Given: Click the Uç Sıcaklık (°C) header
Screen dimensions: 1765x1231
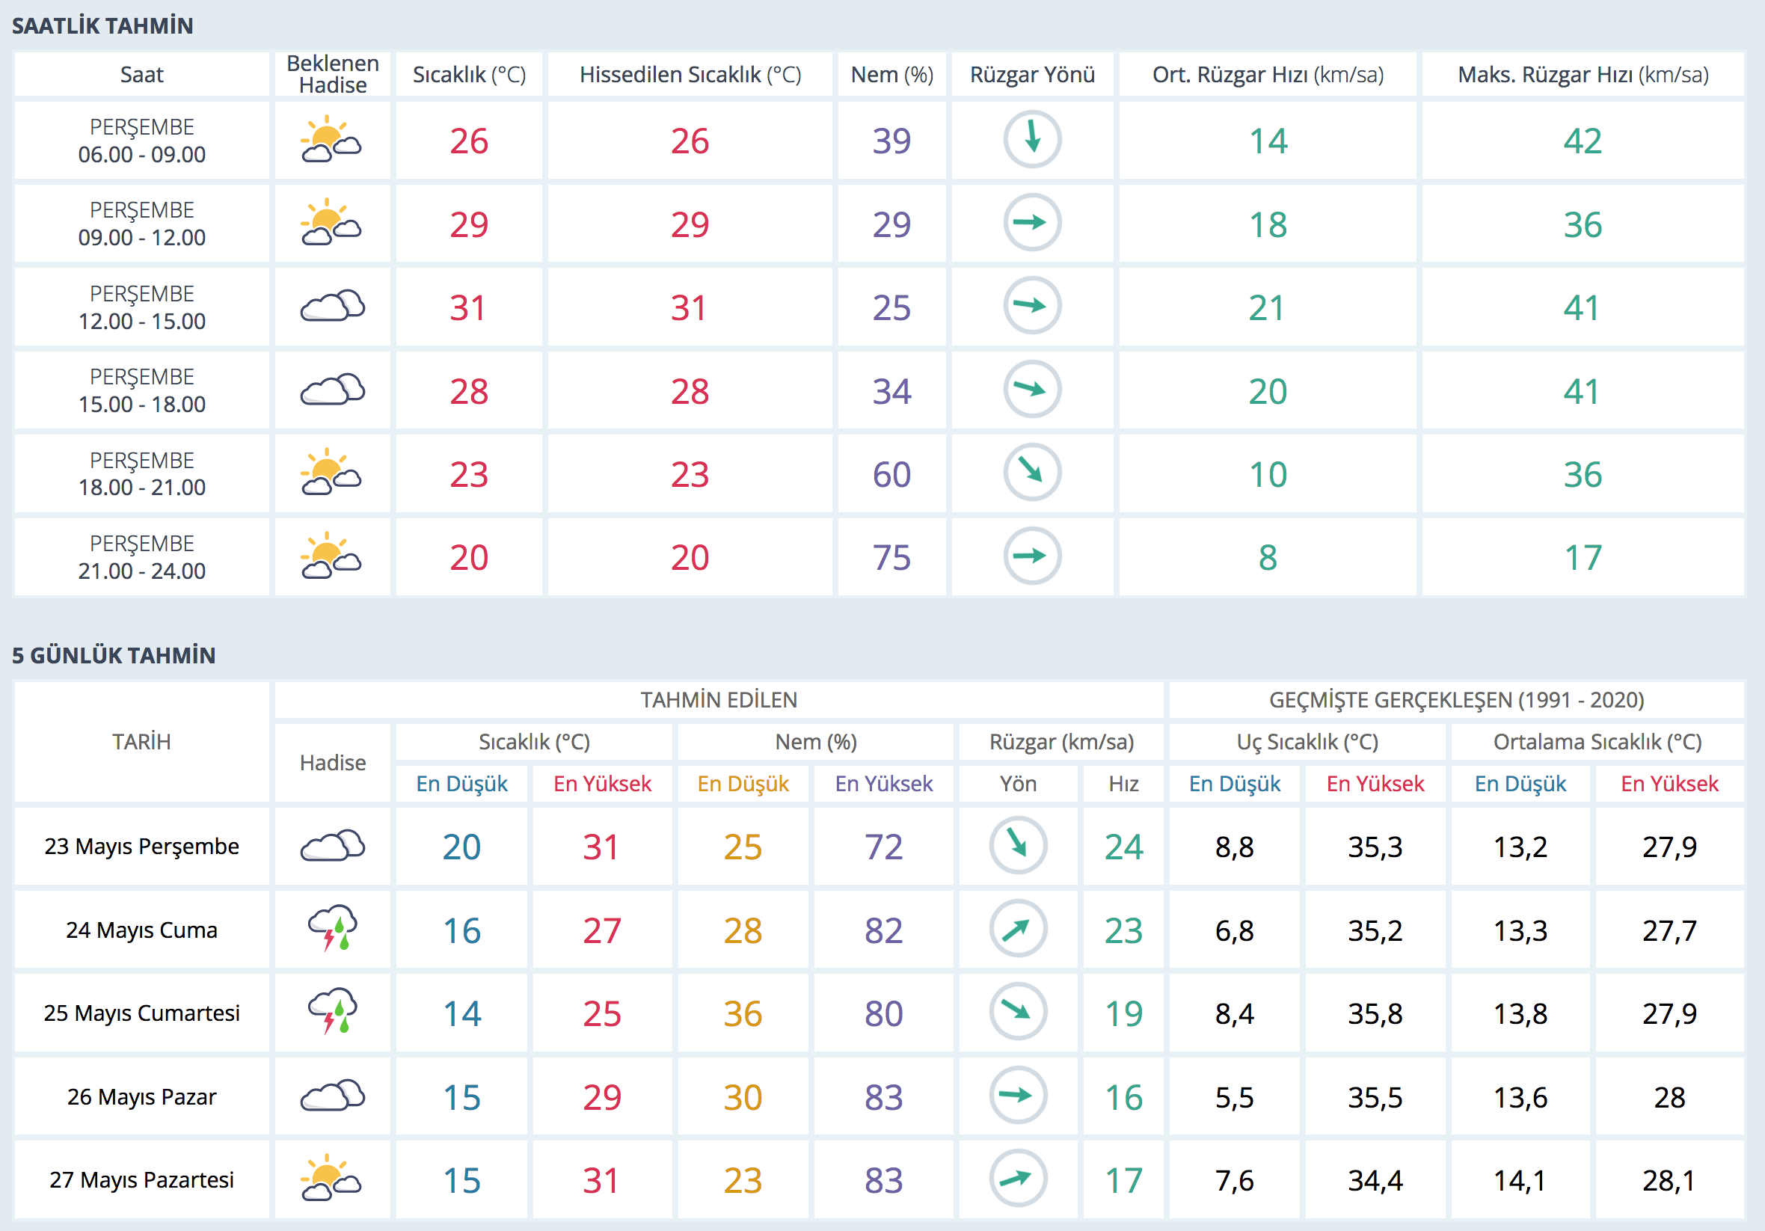Looking at the screenshot, I should pos(1307,742).
